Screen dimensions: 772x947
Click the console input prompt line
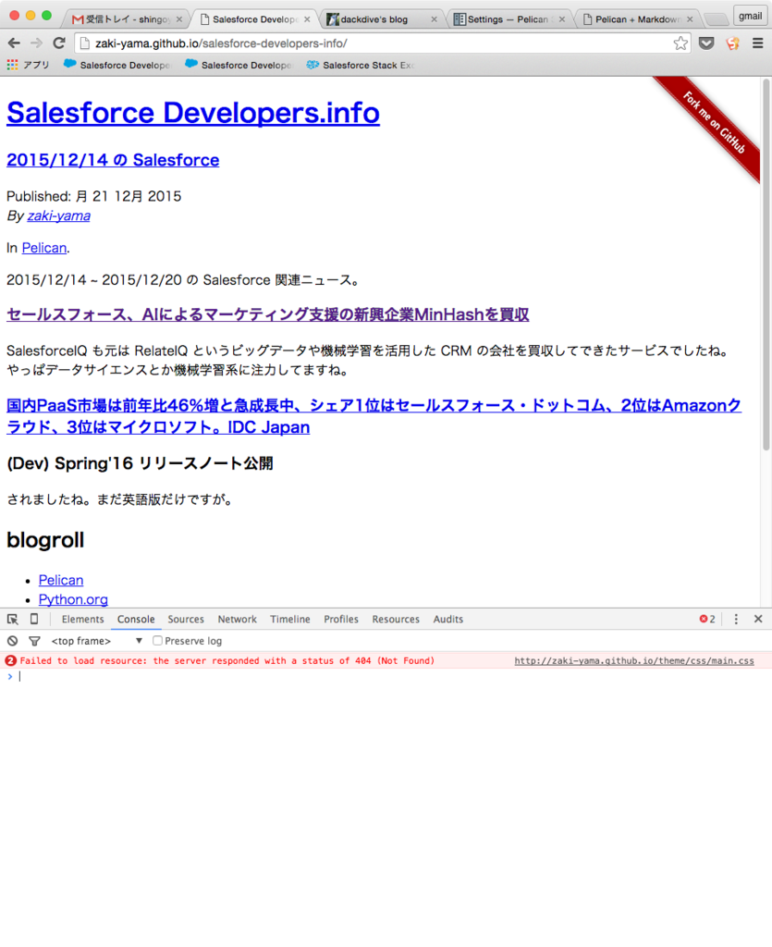[386, 676]
